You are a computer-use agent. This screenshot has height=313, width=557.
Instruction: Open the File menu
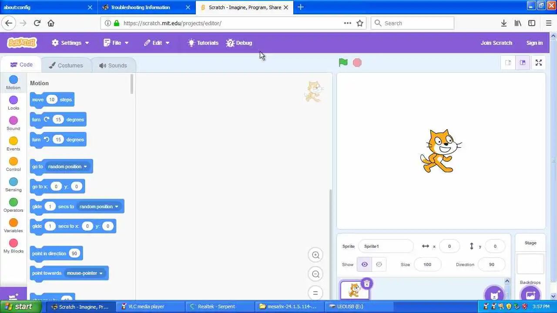pyautogui.click(x=116, y=43)
